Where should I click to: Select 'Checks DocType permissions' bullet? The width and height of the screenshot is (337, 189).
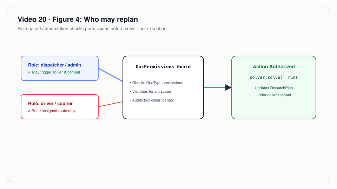[x=157, y=83]
